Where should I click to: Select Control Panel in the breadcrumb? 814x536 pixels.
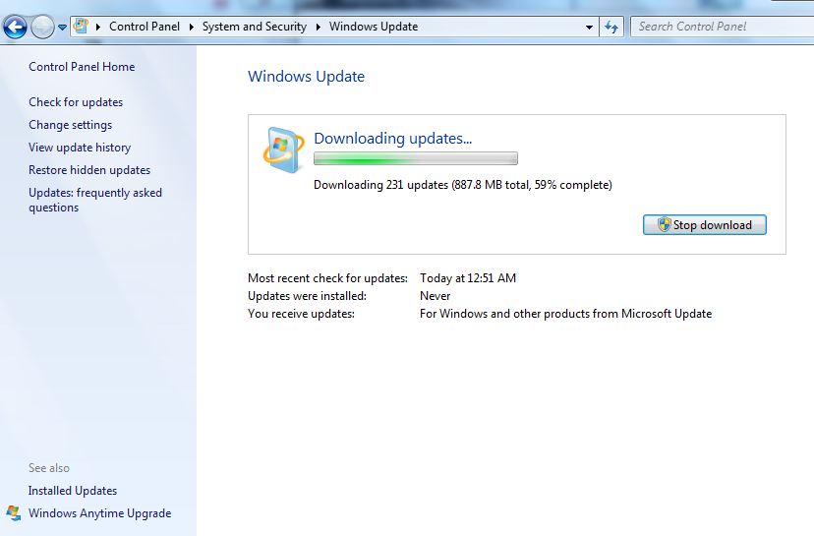pyautogui.click(x=145, y=27)
